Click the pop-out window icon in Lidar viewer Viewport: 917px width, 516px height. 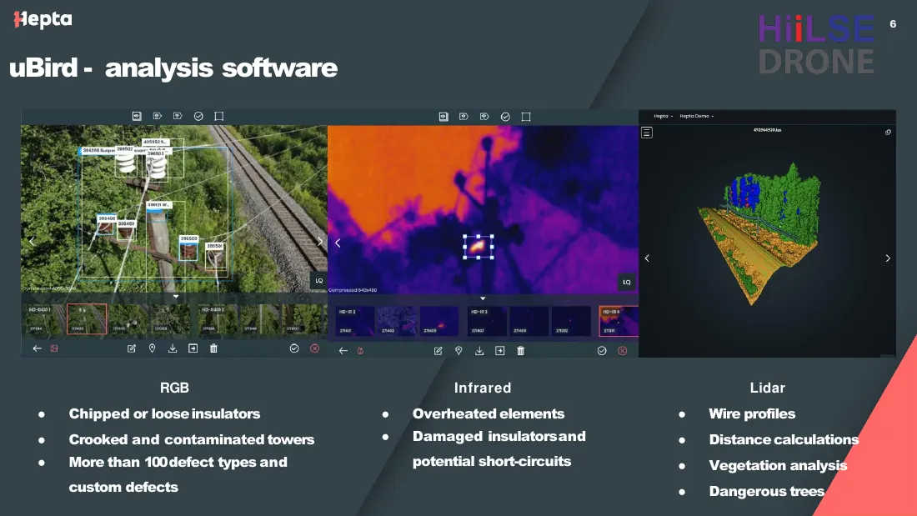click(888, 133)
